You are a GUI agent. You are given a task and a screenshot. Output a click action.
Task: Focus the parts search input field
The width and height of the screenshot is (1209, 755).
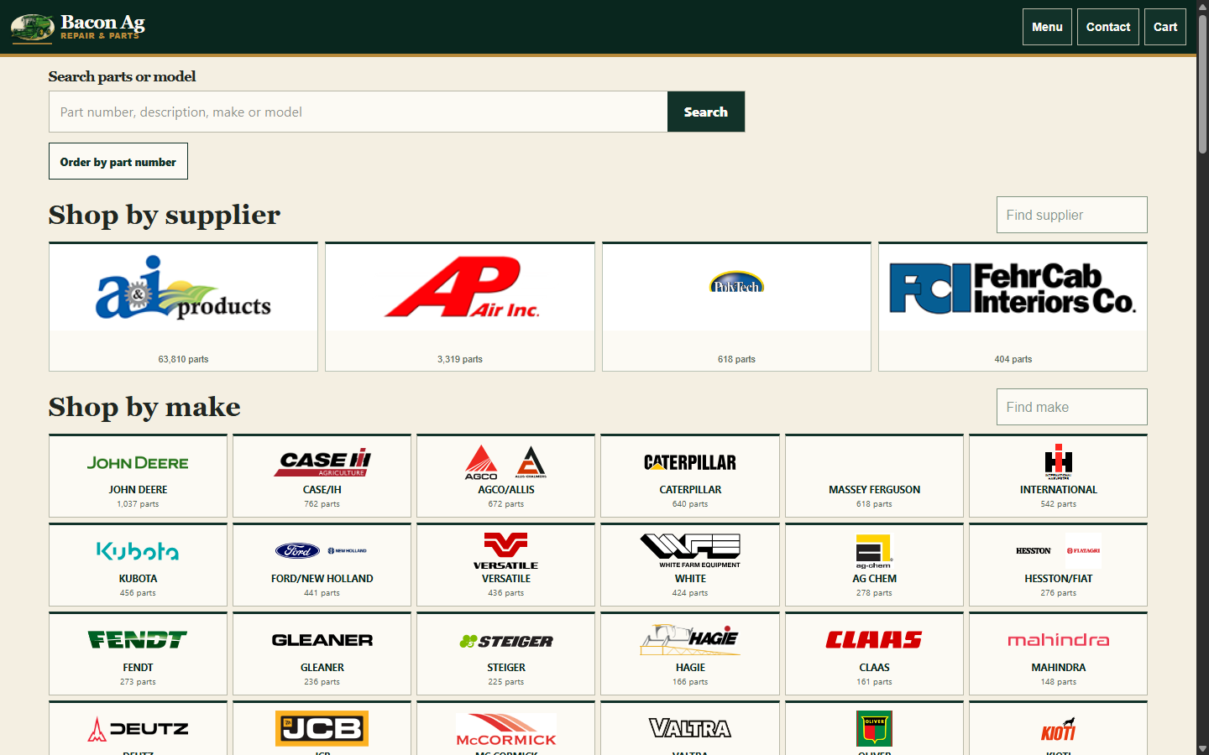[x=359, y=112]
